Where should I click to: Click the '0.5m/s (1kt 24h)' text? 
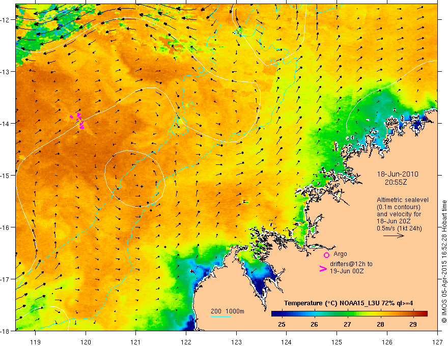coord(399,228)
